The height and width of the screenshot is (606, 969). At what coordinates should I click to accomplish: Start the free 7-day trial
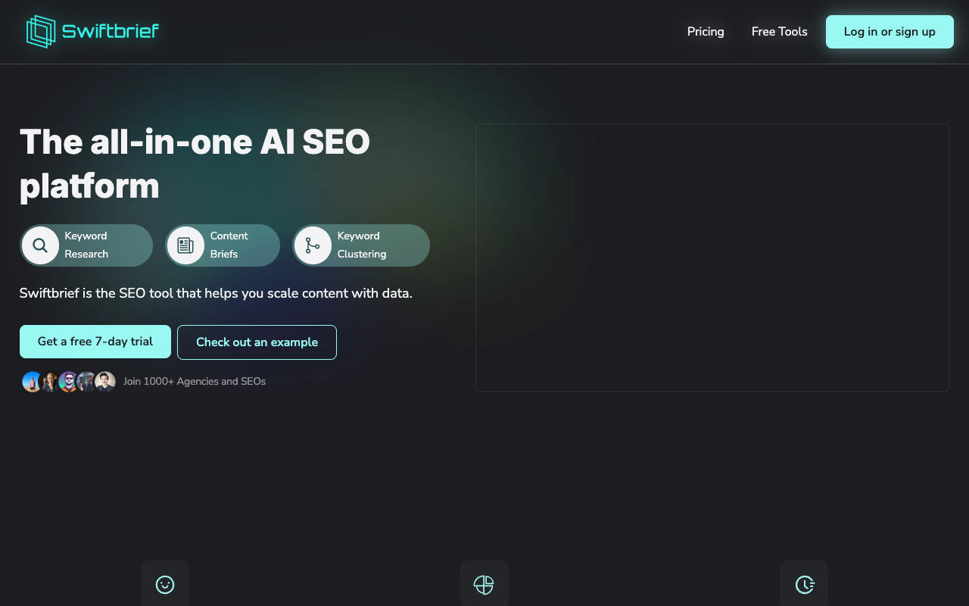point(95,342)
